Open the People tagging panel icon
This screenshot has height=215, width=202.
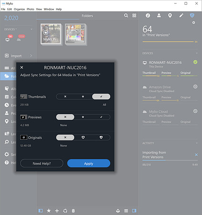[x=159, y=15]
